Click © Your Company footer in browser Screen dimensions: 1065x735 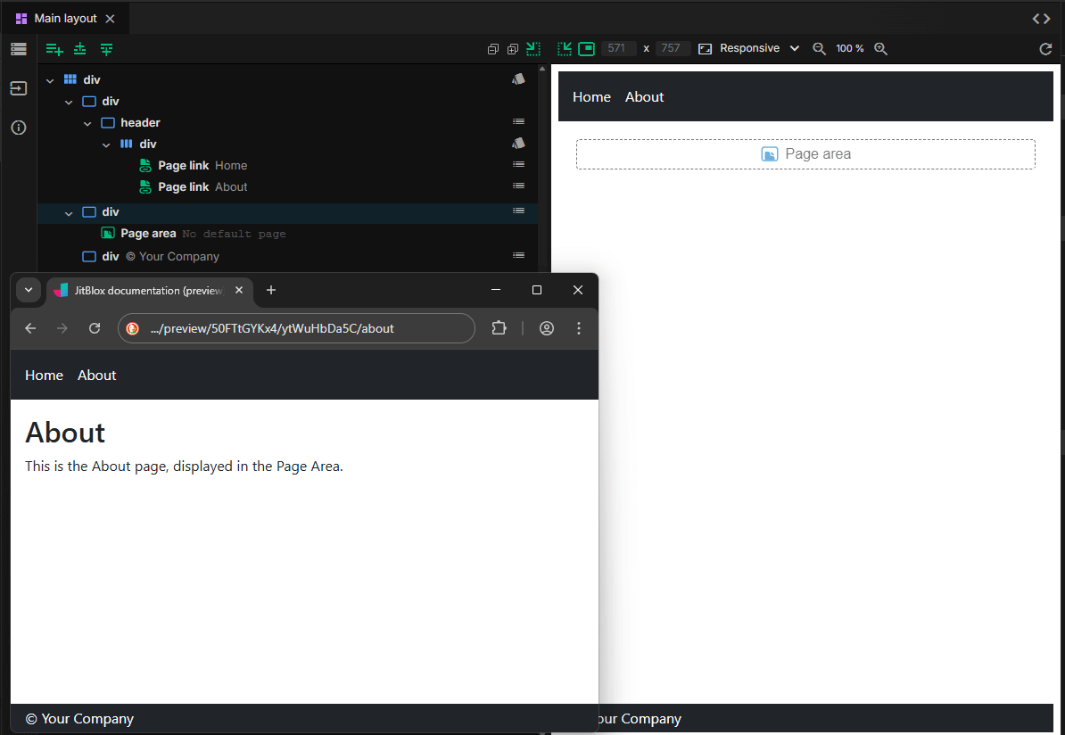click(79, 719)
